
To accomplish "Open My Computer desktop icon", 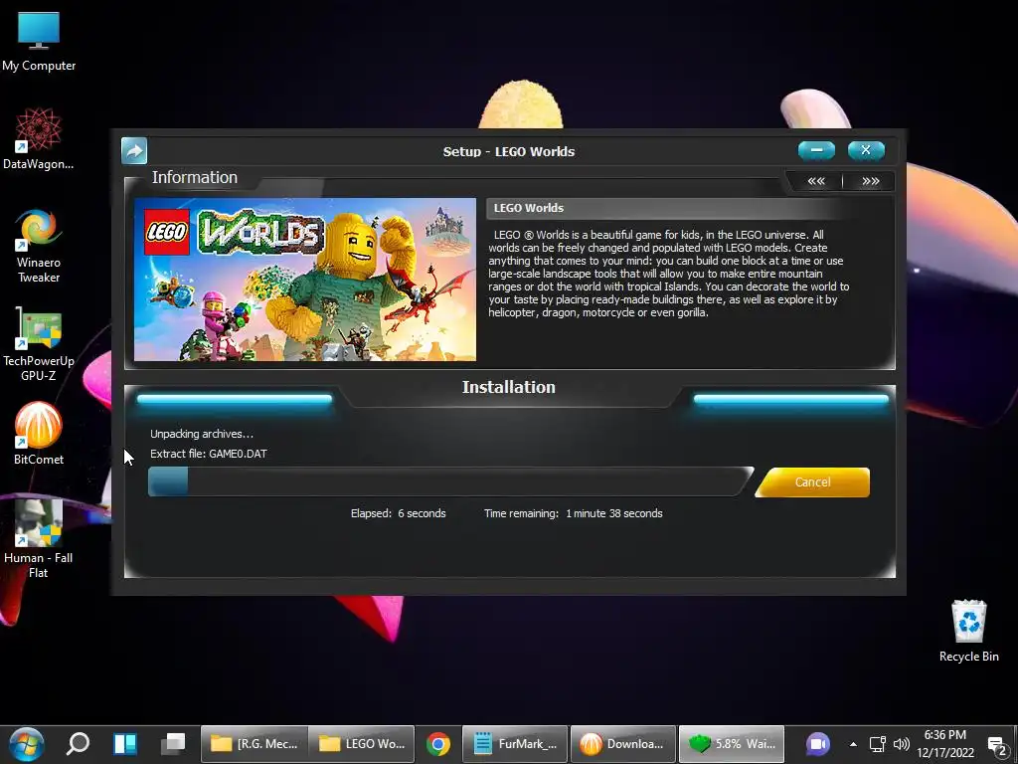I will [x=39, y=42].
